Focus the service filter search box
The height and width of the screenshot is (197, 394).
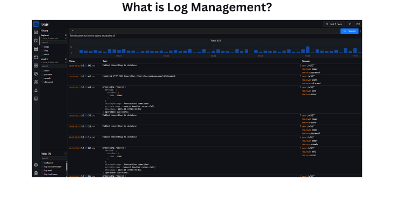(x=54, y=66)
